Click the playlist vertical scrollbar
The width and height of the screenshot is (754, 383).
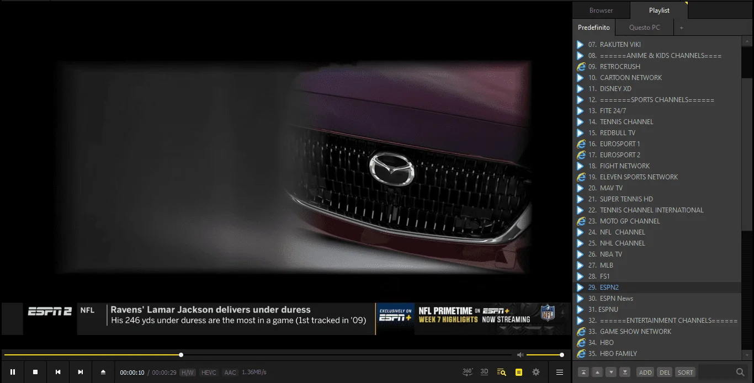pyautogui.click(x=747, y=155)
